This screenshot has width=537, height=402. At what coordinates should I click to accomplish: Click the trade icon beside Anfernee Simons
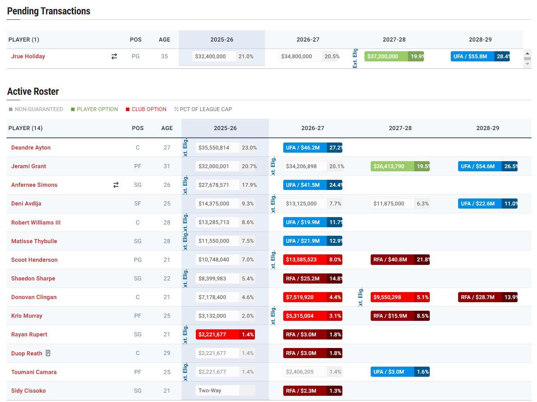point(116,185)
